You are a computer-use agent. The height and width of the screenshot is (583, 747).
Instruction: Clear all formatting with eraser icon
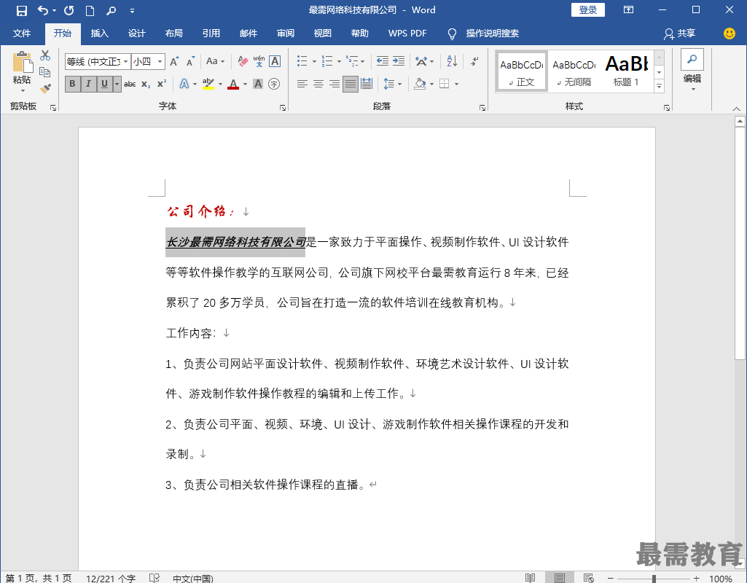[243, 61]
